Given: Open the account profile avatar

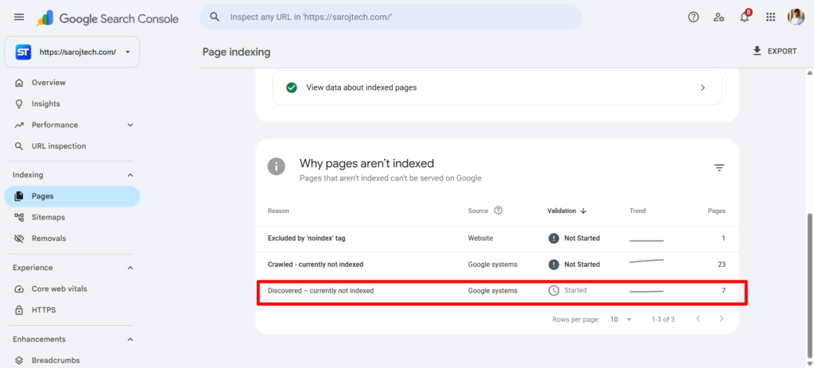Looking at the screenshot, I should coord(796,17).
